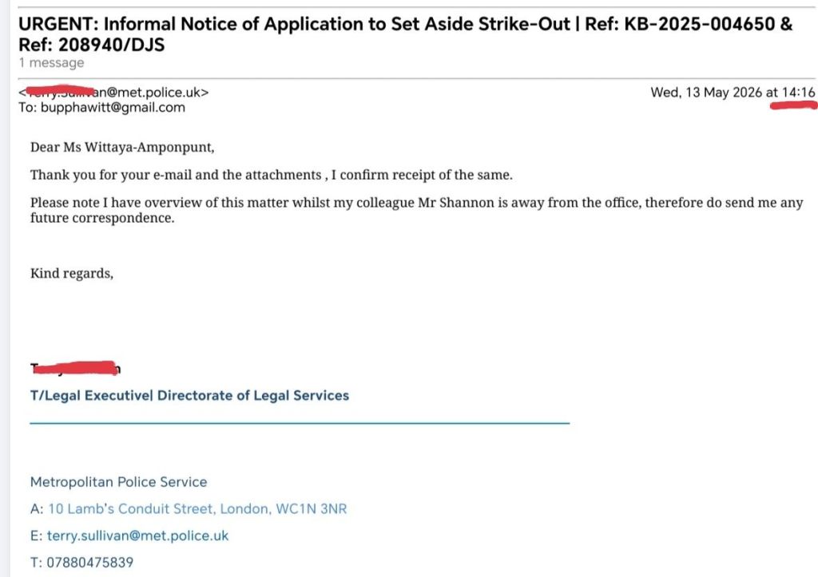Click the redacted signature name

76,368
